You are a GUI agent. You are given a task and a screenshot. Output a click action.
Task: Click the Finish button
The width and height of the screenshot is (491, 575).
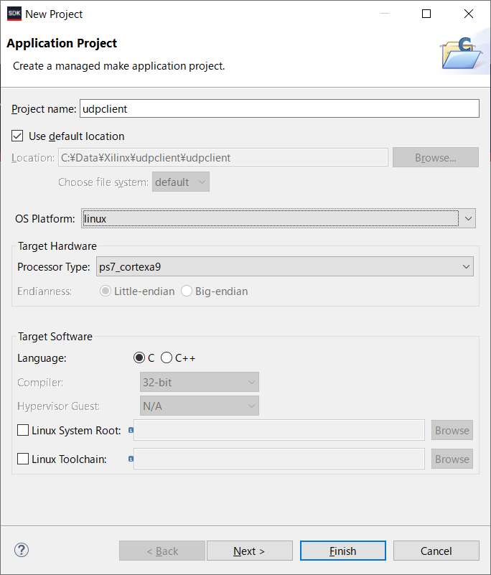343,551
